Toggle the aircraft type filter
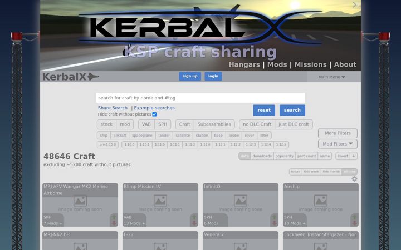Viewport: 401px width, 250px height. [x=120, y=136]
